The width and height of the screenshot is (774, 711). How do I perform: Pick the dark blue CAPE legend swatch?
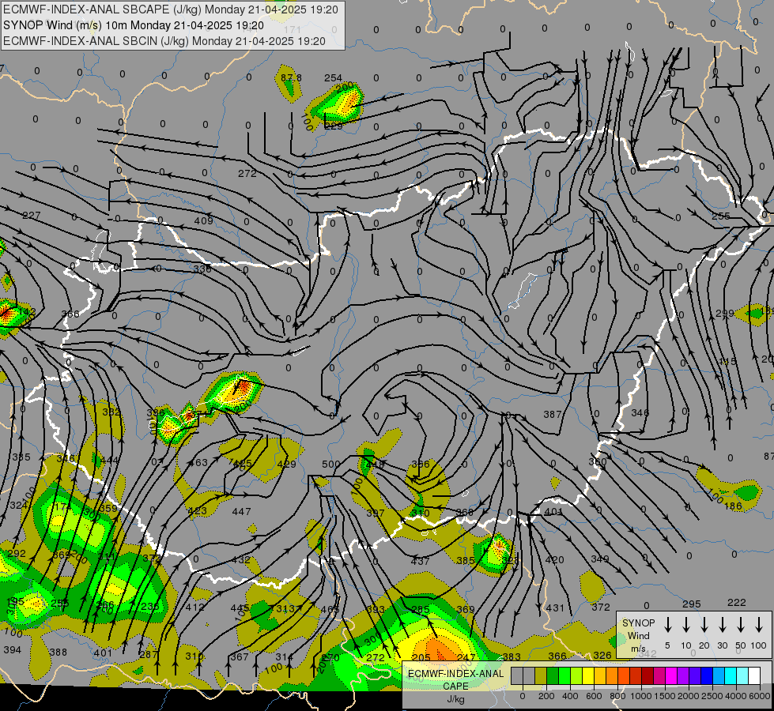(x=706, y=676)
